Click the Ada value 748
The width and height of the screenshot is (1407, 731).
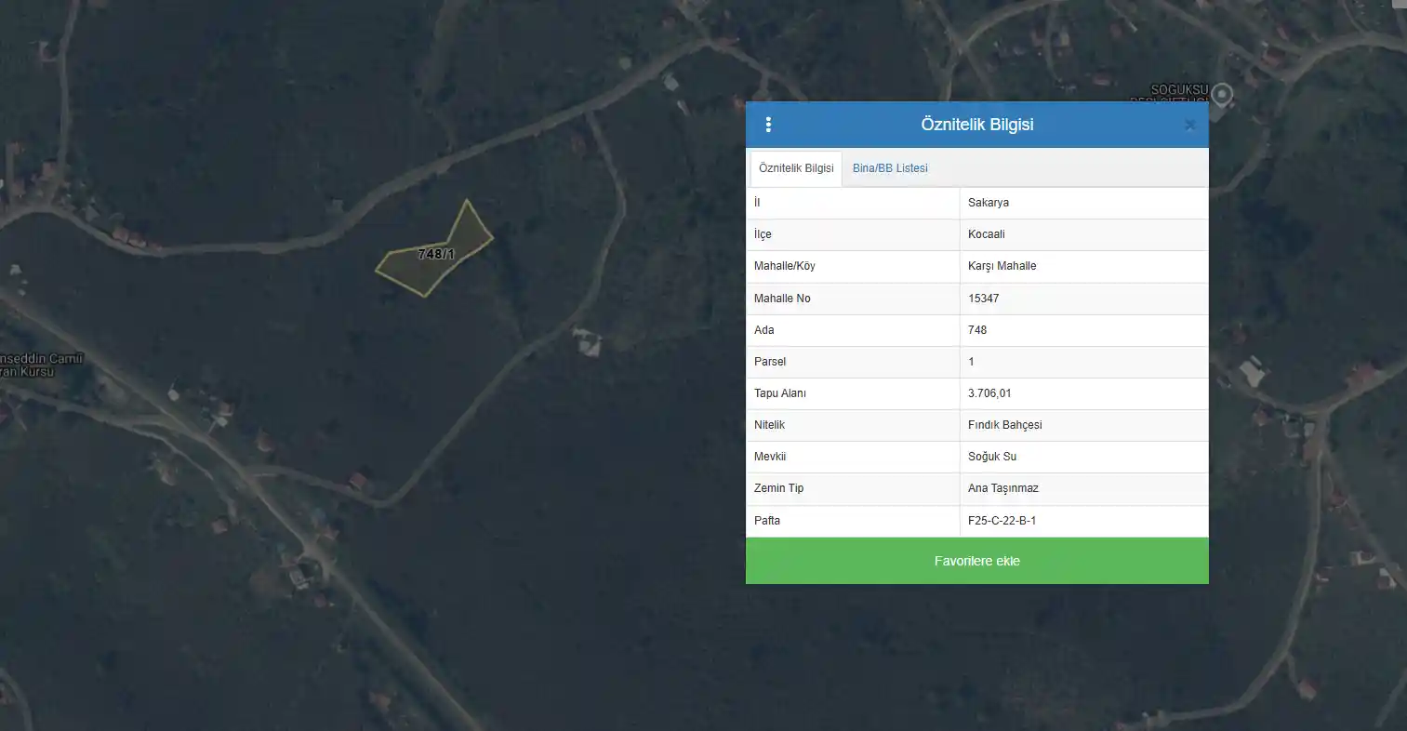[977, 330]
